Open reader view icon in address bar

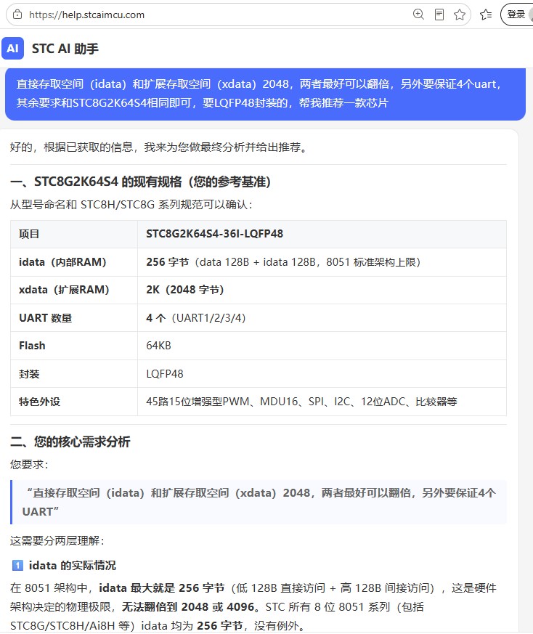coord(439,15)
